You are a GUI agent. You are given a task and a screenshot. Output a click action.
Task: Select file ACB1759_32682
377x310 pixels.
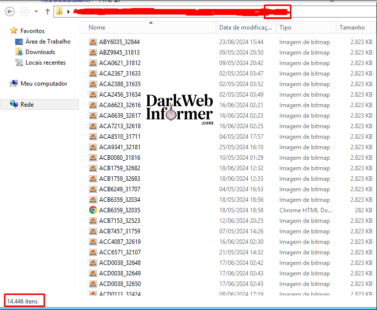120,168
